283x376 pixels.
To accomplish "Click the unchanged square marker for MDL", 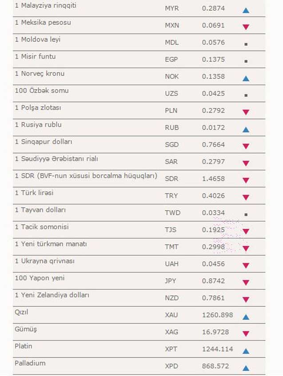I will coord(246,44).
